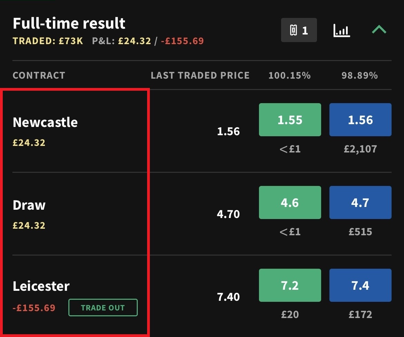Click the Trade Out button for Leicester
This screenshot has height=337, width=404.
[103, 307]
